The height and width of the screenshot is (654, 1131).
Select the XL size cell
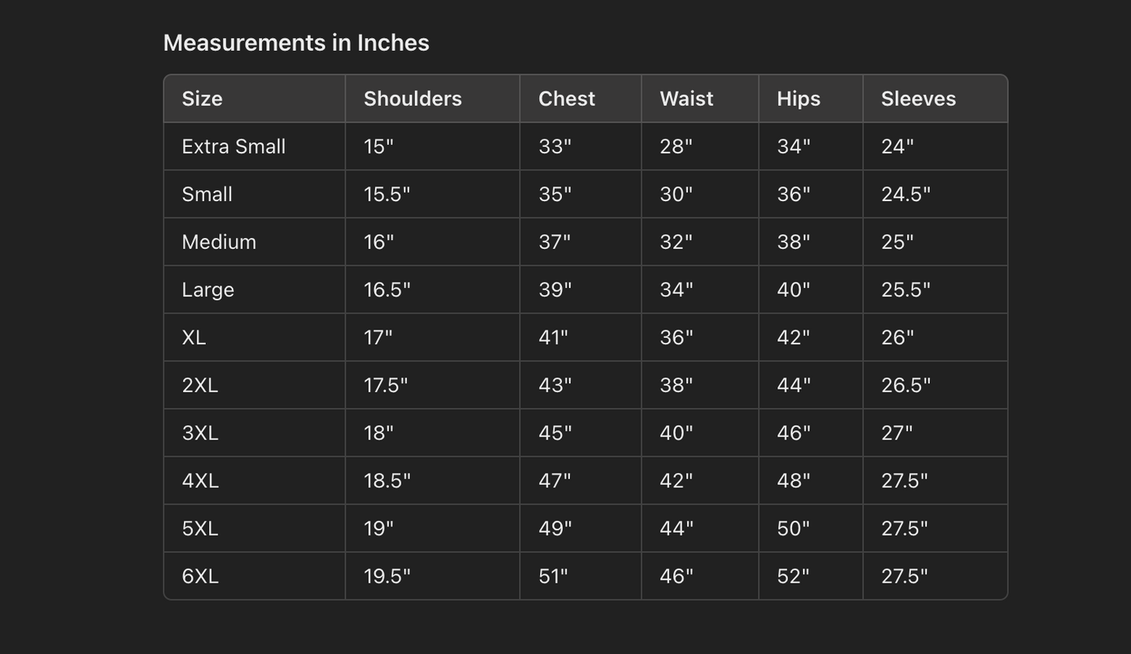pyautogui.click(x=193, y=337)
